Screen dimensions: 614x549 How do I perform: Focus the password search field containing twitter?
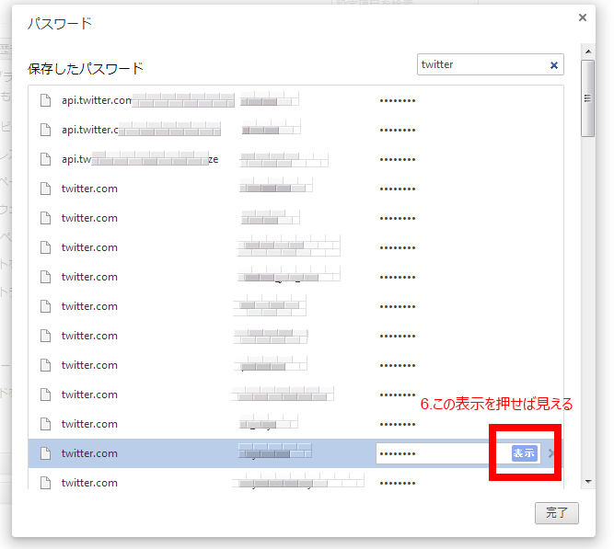(x=491, y=64)
